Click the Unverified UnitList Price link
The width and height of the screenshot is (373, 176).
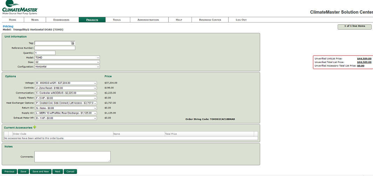[364, 59]
